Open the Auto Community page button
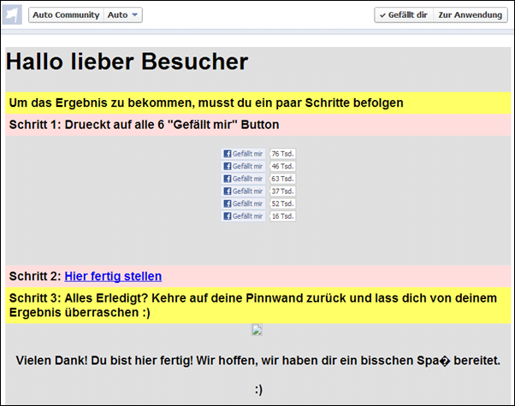Image resolution: width=515 pixels, height=406 pixels. 66,15
